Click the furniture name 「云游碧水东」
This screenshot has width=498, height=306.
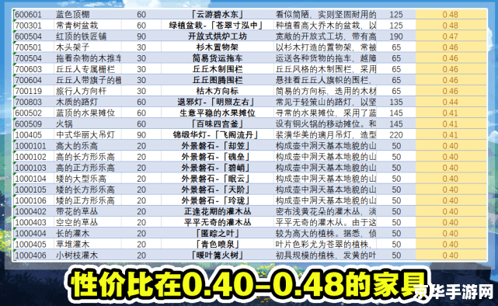218,15
